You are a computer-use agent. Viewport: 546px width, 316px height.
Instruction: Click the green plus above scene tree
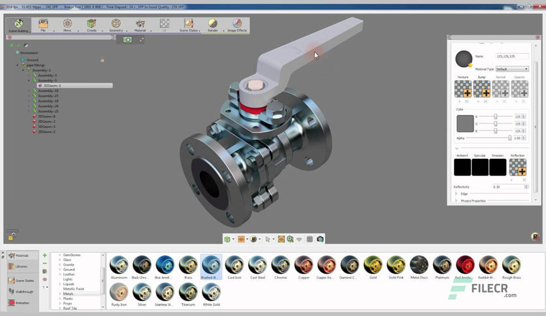12,45
